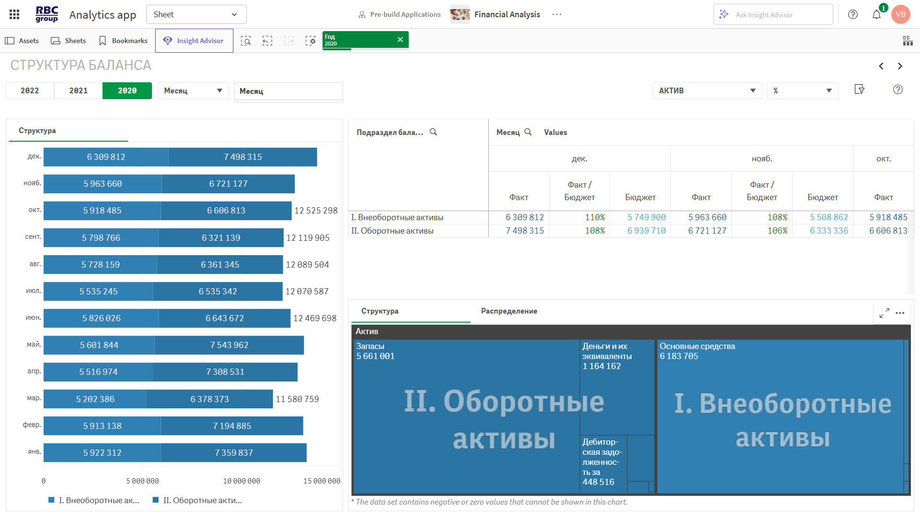Expand the АКТИВ dropdown
The width and height of the screenshot is (920, 517).
pos(707,90)
